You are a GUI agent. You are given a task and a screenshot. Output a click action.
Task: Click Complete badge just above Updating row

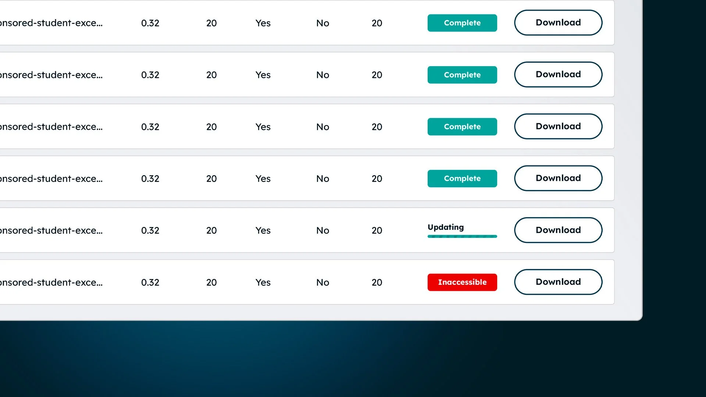pos(462,179)
